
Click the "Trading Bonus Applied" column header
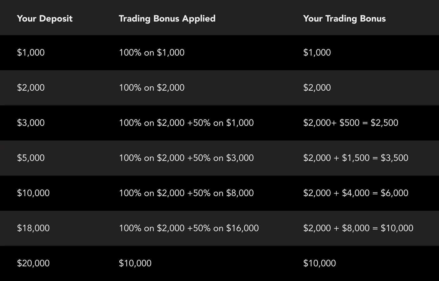pyautogui.click(x=167, y=18)
